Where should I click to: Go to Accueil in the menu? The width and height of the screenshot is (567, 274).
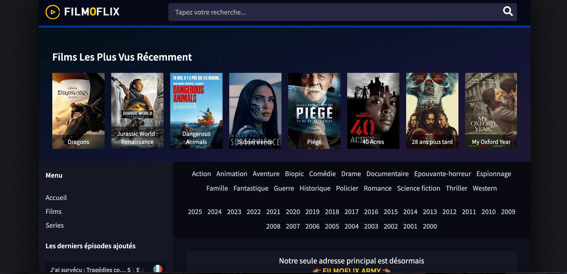pos(56,198)
